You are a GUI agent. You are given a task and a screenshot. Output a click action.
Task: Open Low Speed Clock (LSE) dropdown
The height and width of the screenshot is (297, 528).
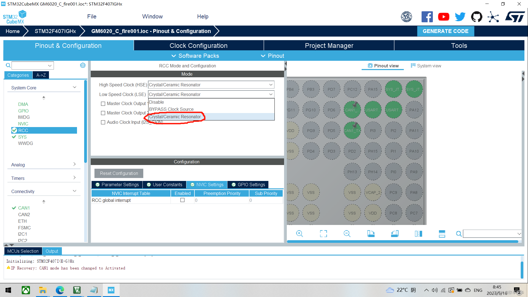(x=211, y=94)
